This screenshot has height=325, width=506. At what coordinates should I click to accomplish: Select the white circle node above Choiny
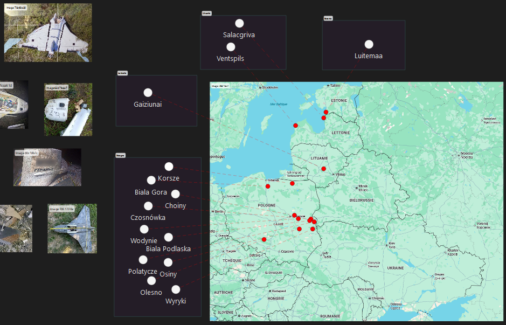[175, 194]
